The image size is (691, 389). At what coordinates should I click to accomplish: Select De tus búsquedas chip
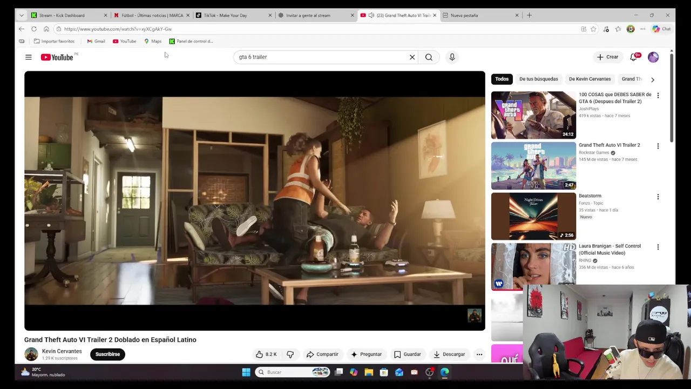click(x=538, y=79)
